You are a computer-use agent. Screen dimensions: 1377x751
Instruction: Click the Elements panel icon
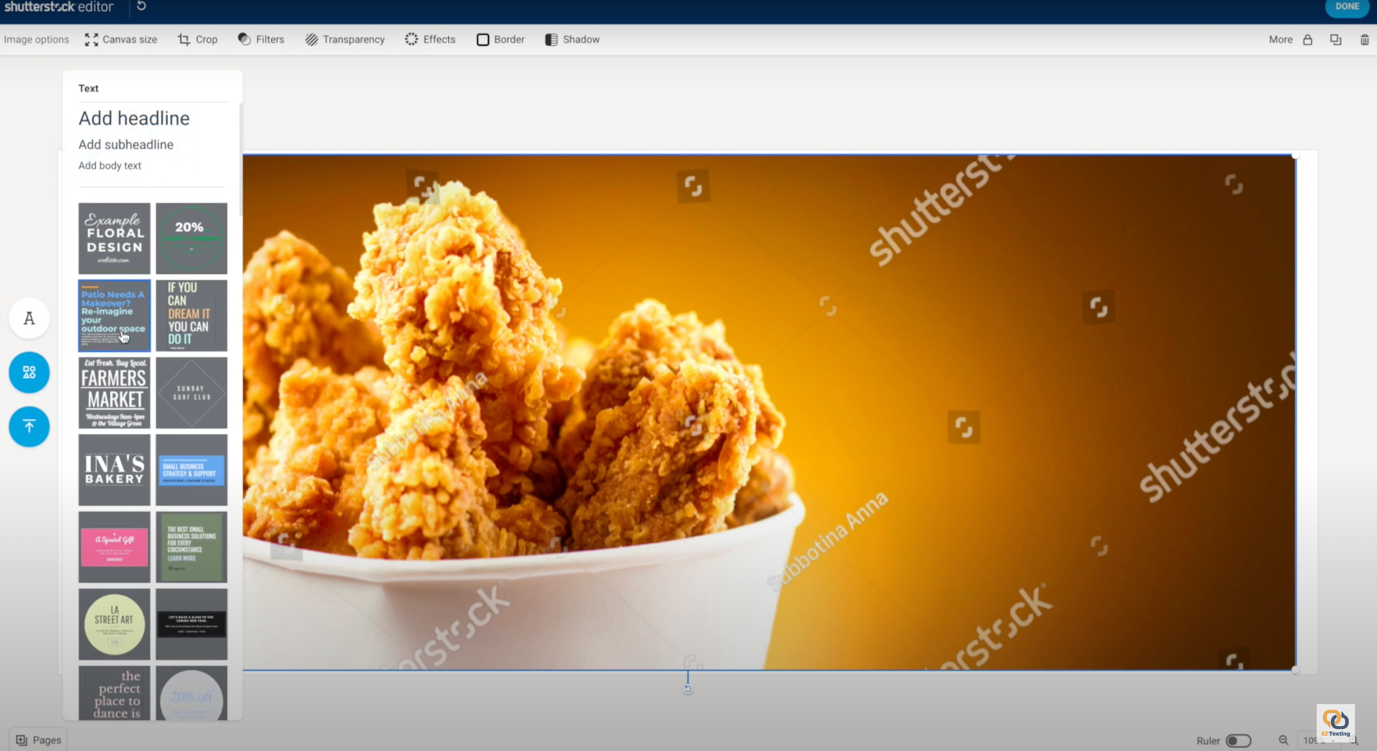[x=29, y=372]
